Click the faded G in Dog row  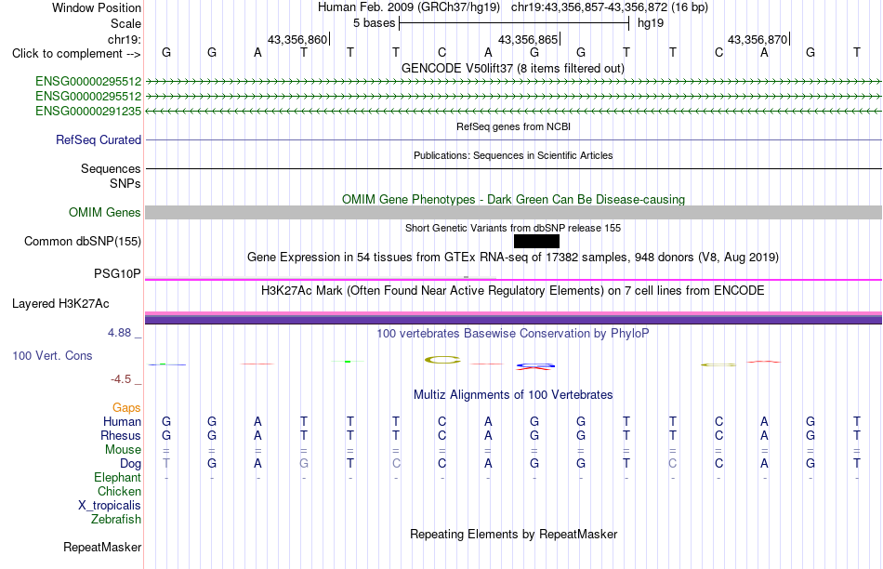point(304,464)
